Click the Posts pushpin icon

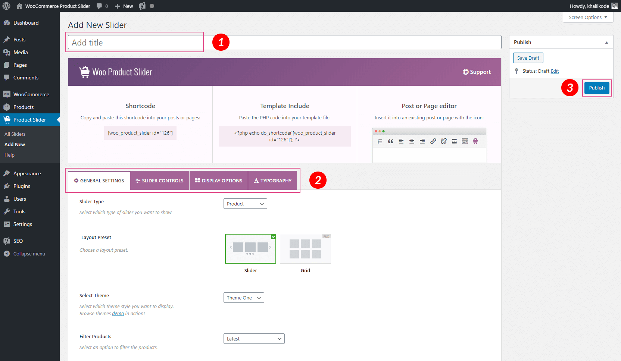coord(7,40)
